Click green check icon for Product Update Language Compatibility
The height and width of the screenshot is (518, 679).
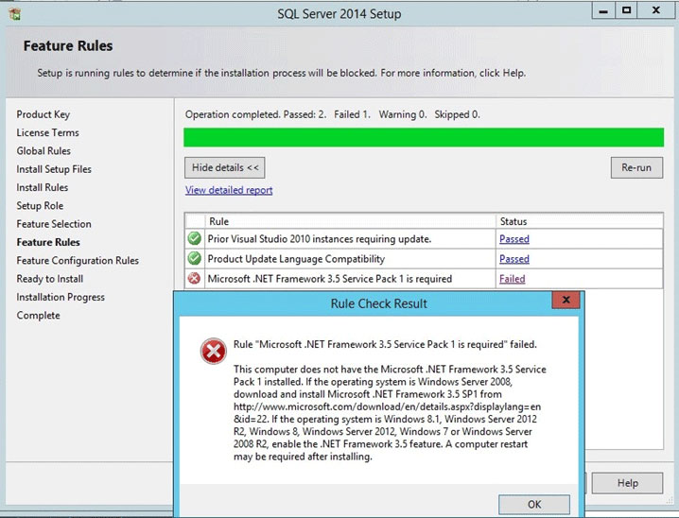195,258
